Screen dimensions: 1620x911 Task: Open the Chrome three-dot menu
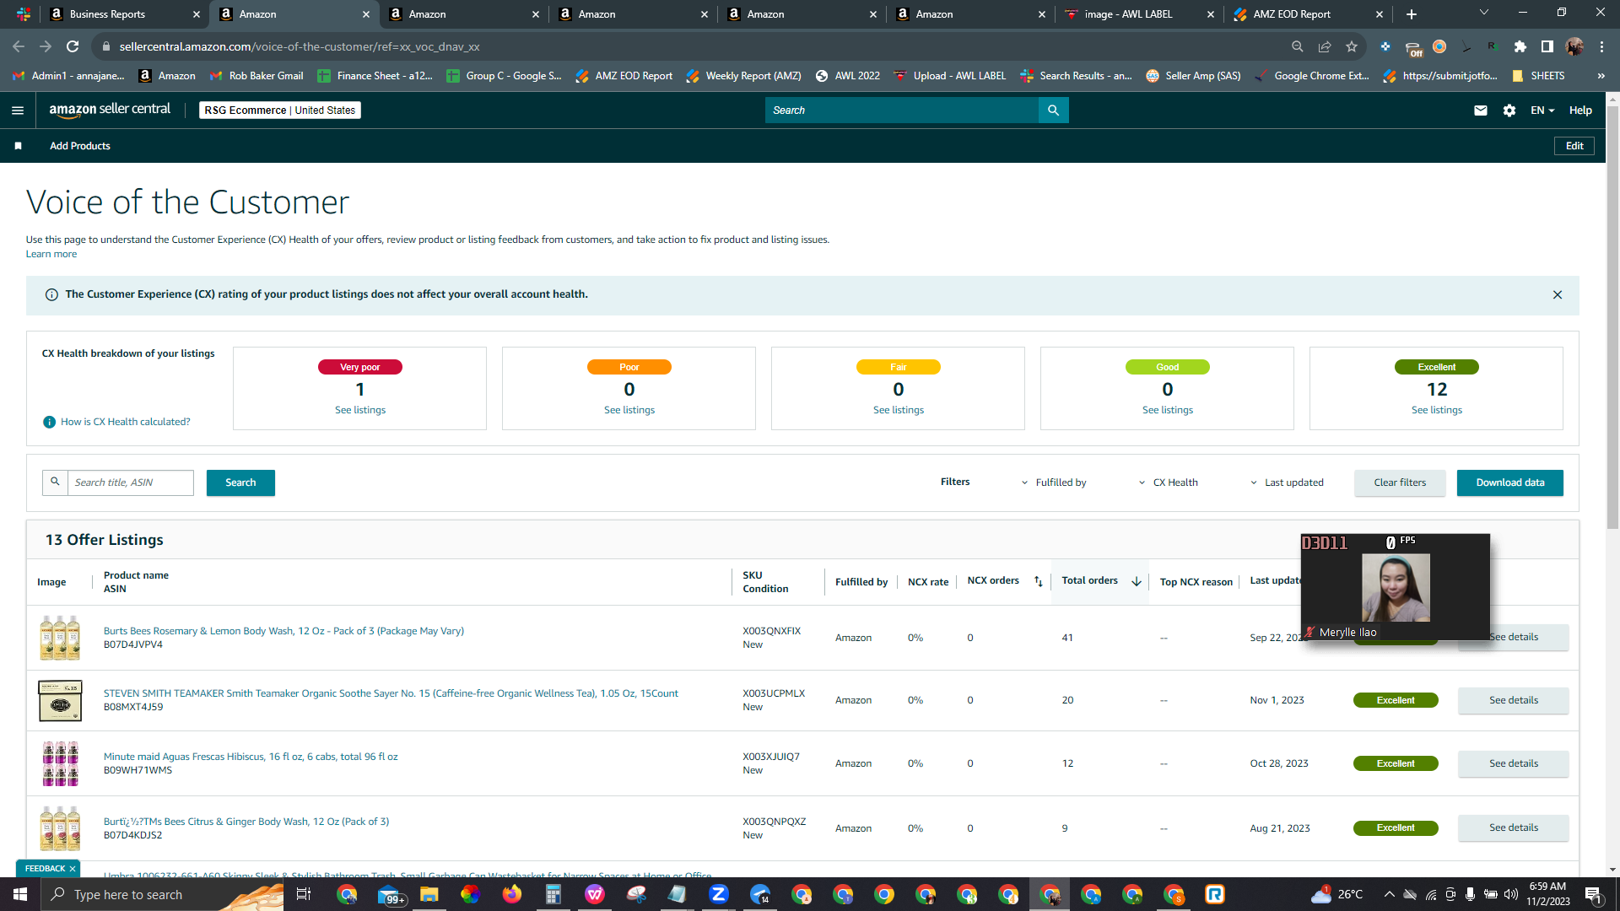coord(1601,46)
